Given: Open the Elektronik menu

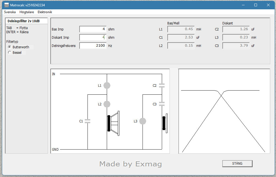Looking at the screenshot, I should (45, 12).
